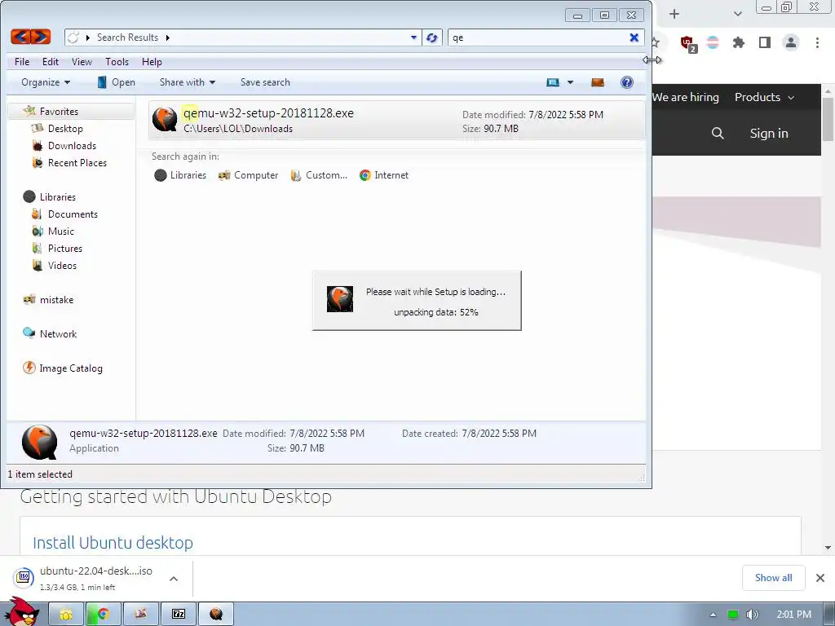
Task: Click in the search box containing qe
Action: click(538, 37)
